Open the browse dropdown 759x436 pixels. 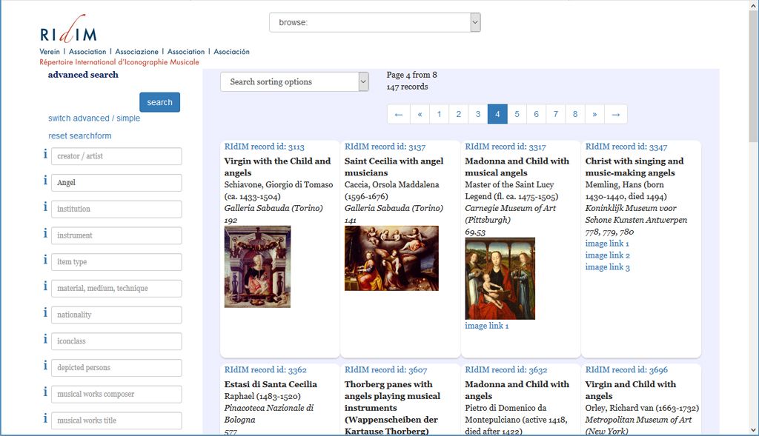point(374,23)
